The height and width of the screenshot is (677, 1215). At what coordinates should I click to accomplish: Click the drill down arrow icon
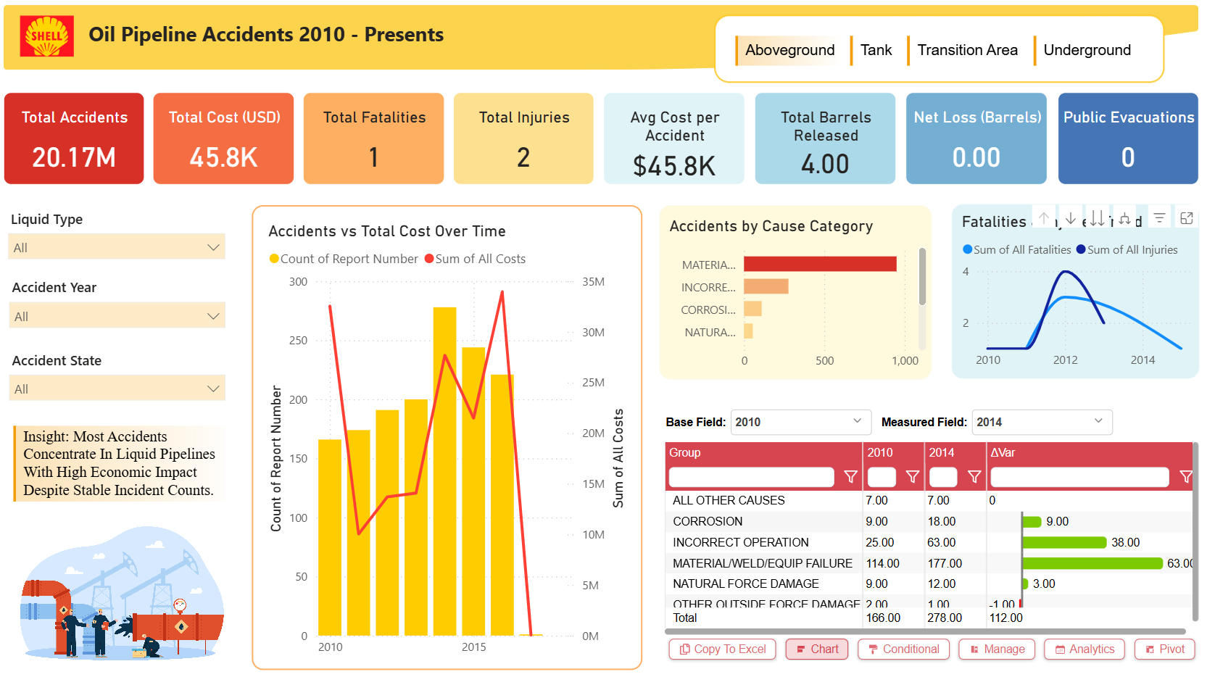(1071, 217)
